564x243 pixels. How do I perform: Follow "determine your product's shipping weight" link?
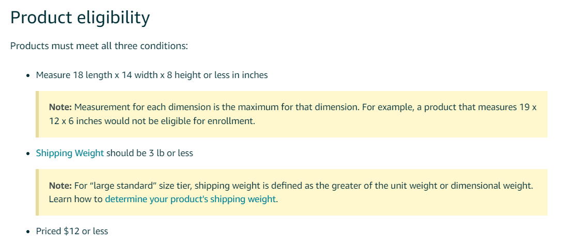coord(190,199)
